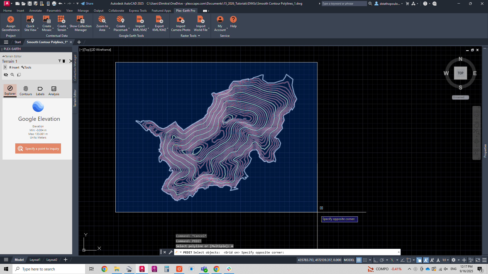Activate the Zoom to Area tool
Image resolution: width=488 pixels, height=274 pixels.
tap(102, 24)
